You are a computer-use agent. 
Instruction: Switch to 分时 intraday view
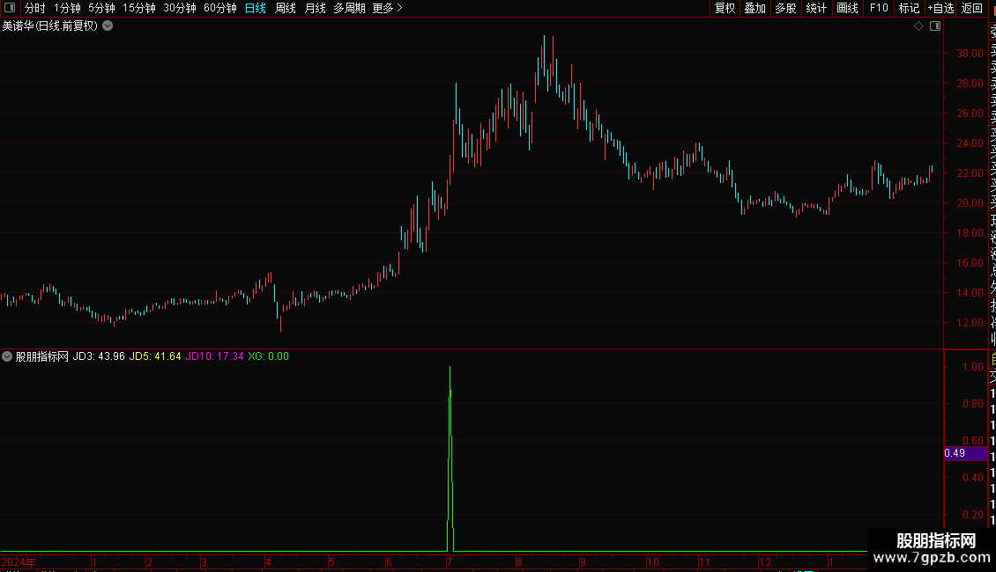pyautogui.click(x=35, y=8)
